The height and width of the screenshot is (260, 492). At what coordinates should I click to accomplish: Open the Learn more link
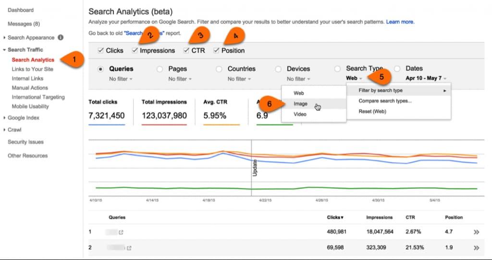point(400,22)
